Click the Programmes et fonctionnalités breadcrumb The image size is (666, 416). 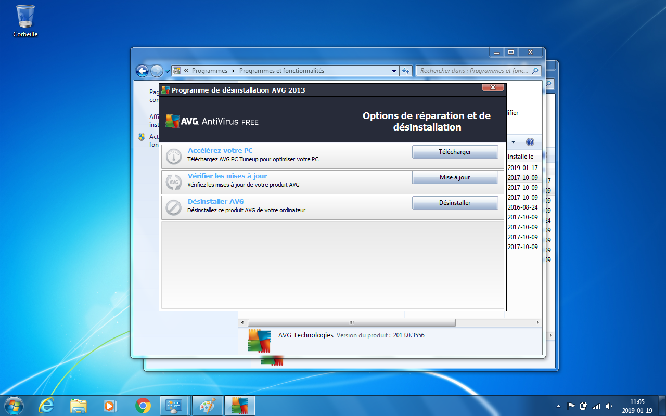pos(281,71)
